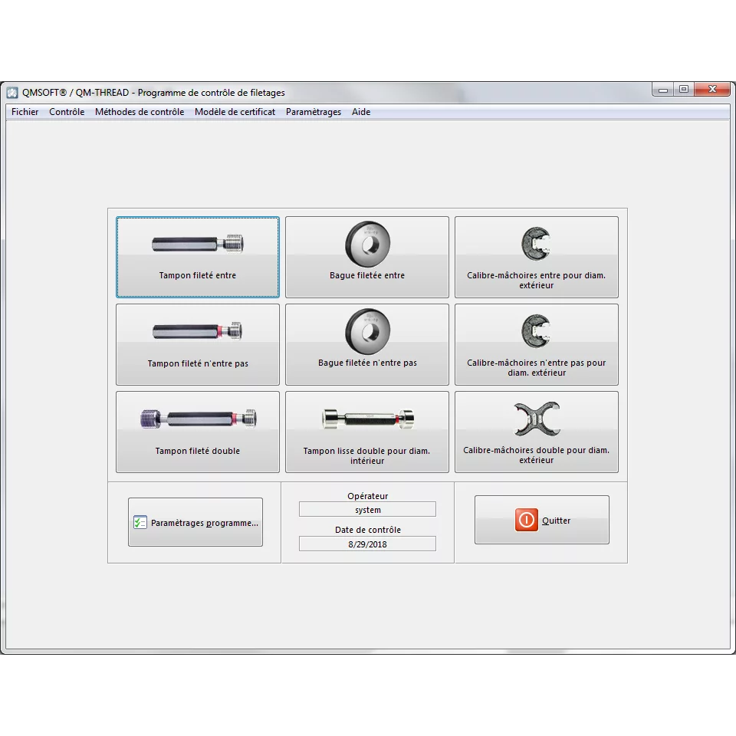
Task: Open the Contrôle menu
Action: pos(67,112)
